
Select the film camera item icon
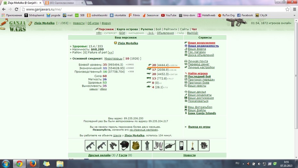(x=204, y=146)
